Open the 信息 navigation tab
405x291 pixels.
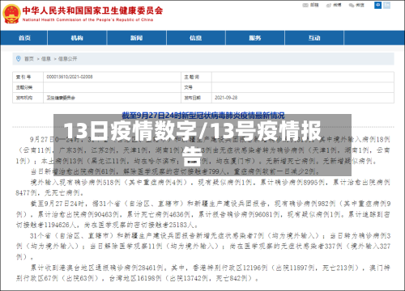tap(196, 38)
